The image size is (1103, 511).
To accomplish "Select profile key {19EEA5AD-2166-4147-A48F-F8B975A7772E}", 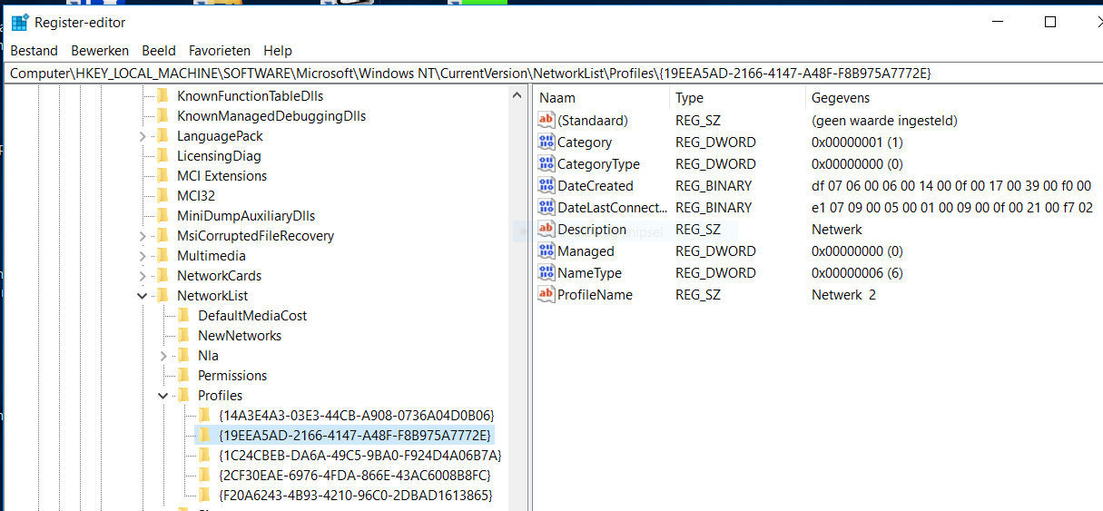I will 356,436.
